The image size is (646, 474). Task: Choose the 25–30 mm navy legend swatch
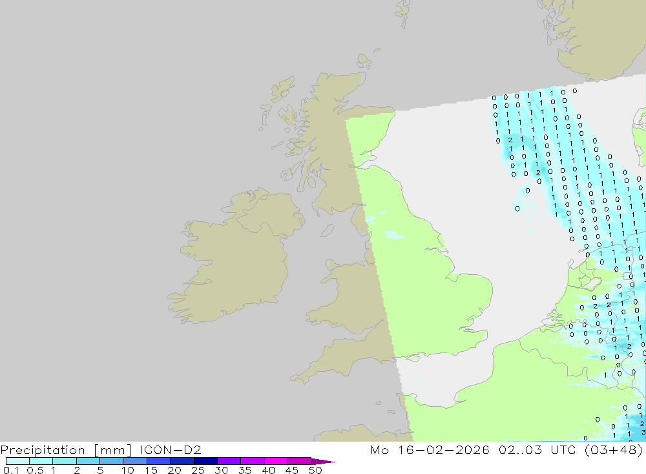click(x=205, y=461)
